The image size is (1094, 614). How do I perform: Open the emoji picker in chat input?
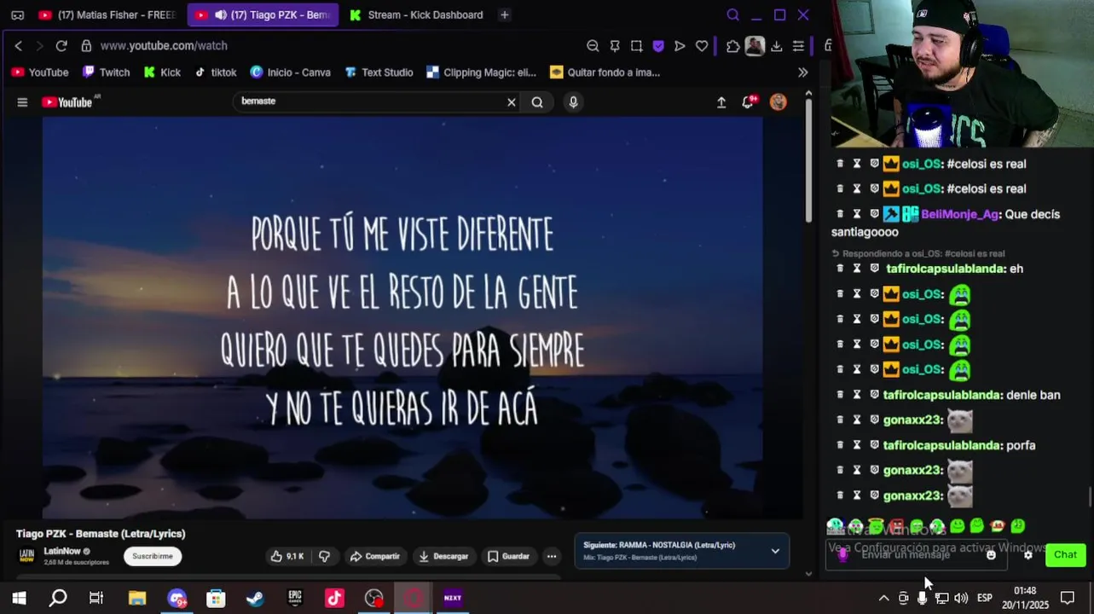tap(991, 554)
